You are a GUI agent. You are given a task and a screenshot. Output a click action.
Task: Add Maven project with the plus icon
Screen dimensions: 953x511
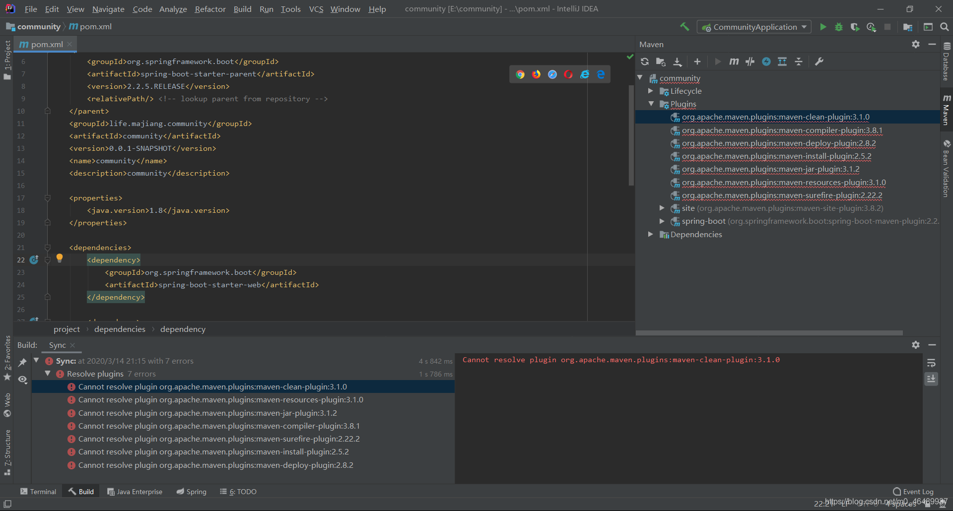click(697, 62)
